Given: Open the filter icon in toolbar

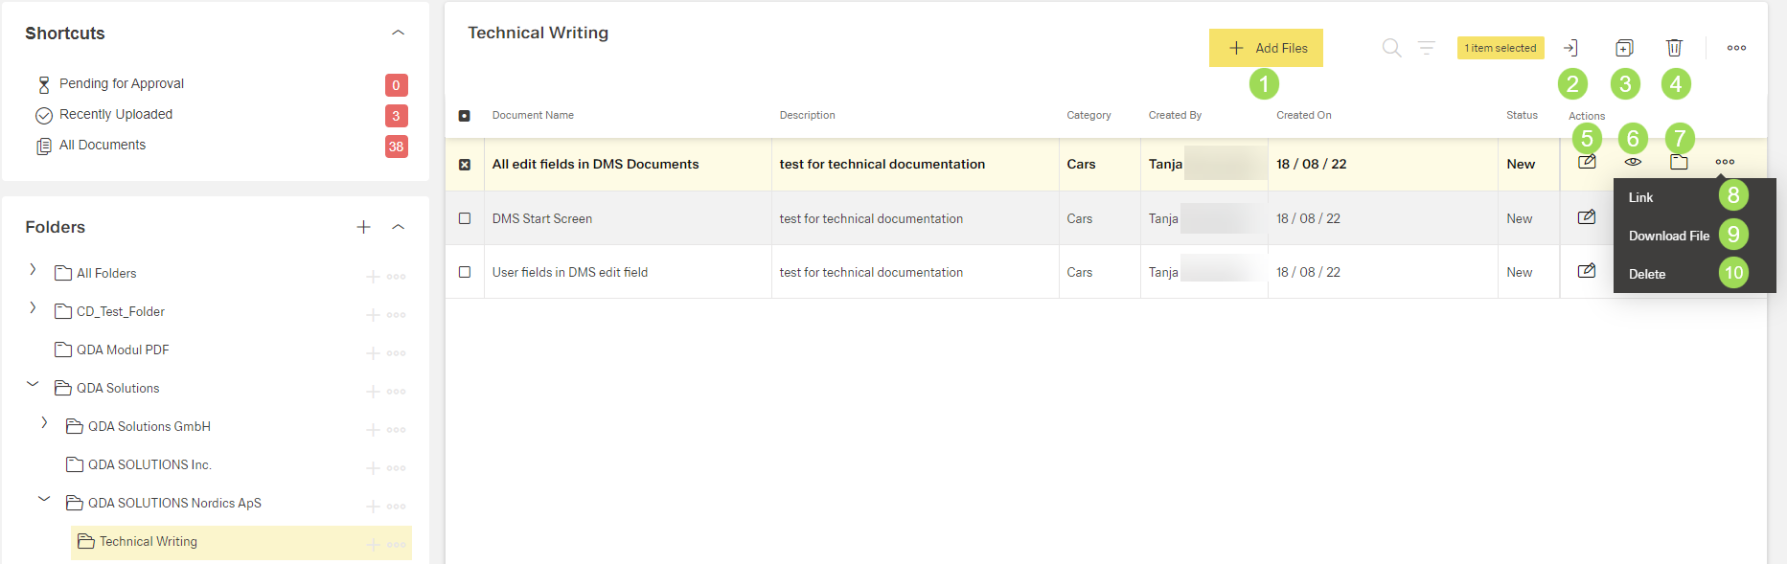Looking at the screenshot, I should pyautogui.click(x=1427, y=48).
